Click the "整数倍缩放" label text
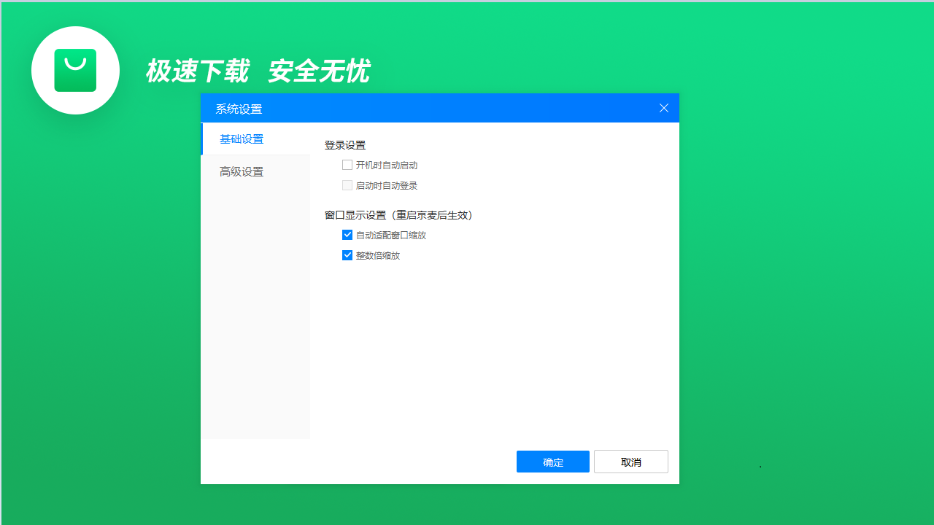Screen dimensions: 934x525 pyautogui.click(x=377, y=255)
